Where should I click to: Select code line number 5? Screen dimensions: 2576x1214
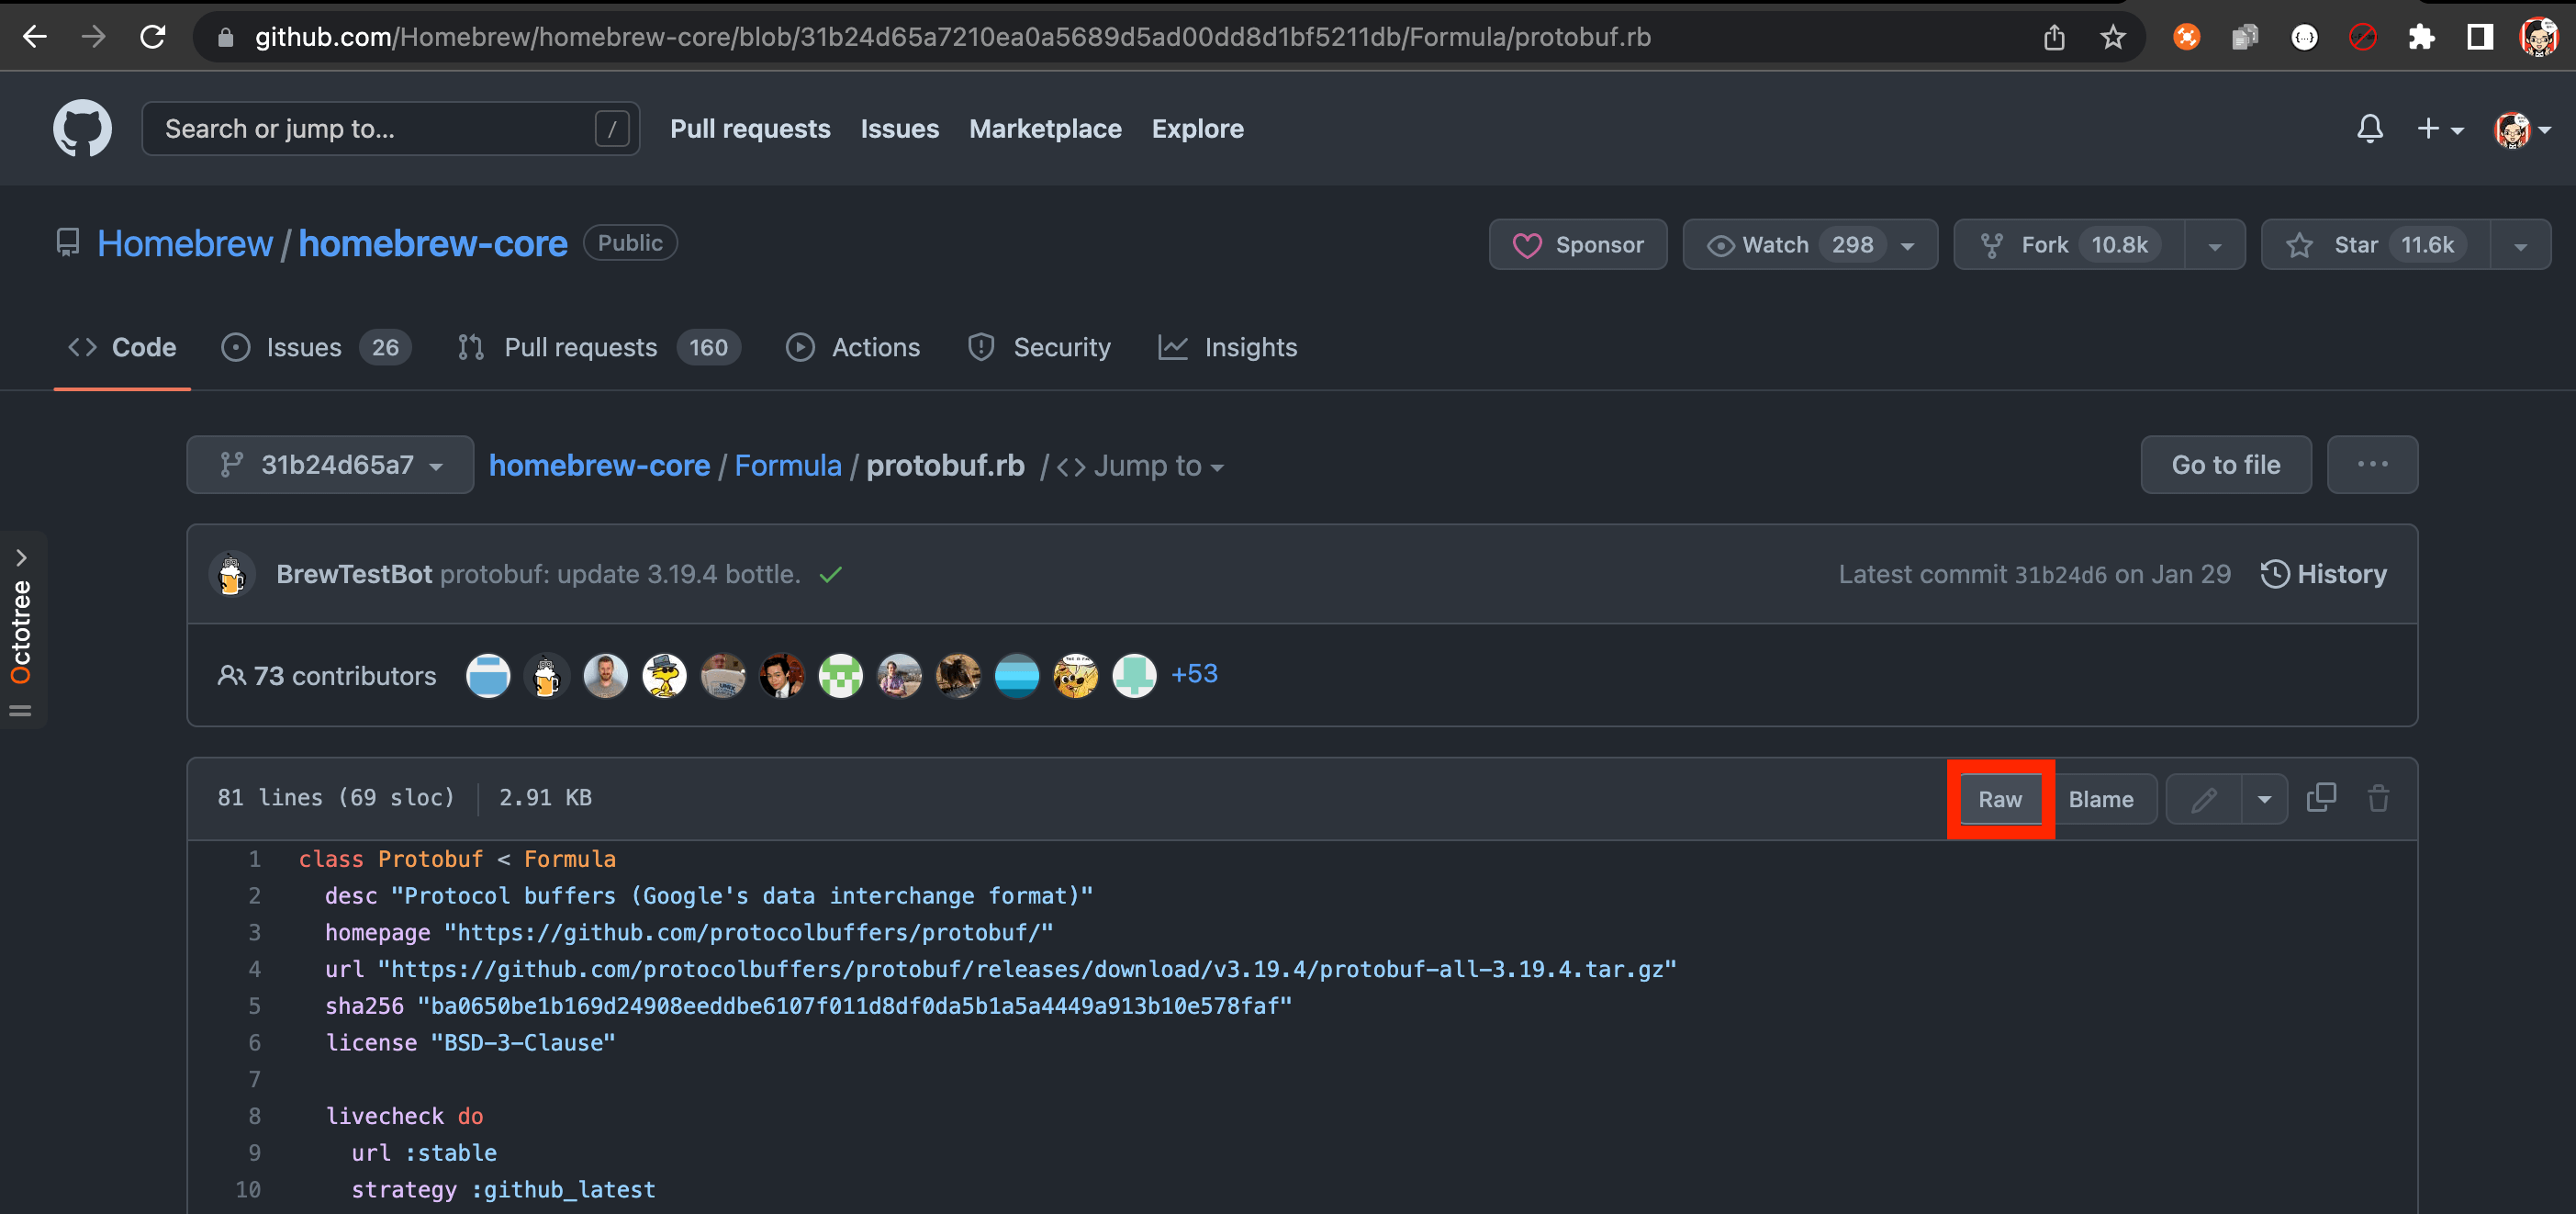(254, 1006)
